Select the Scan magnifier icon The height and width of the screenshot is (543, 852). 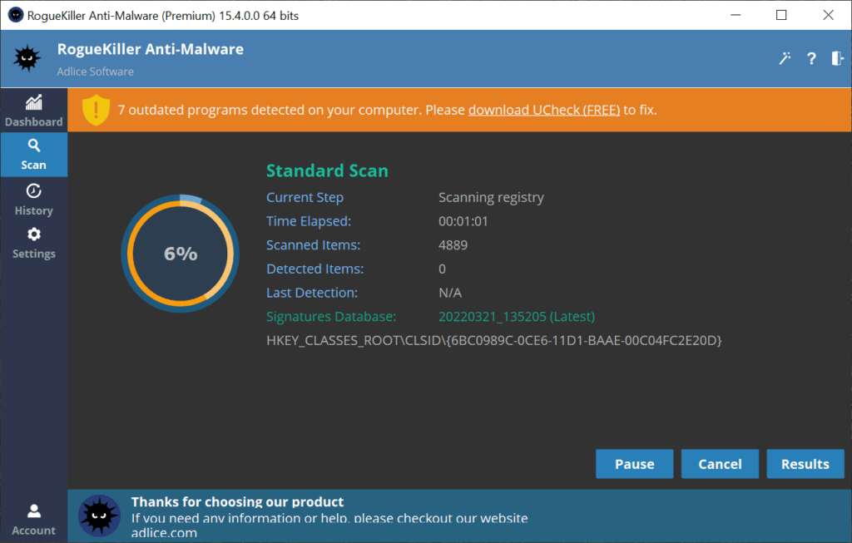coord(33,146)
